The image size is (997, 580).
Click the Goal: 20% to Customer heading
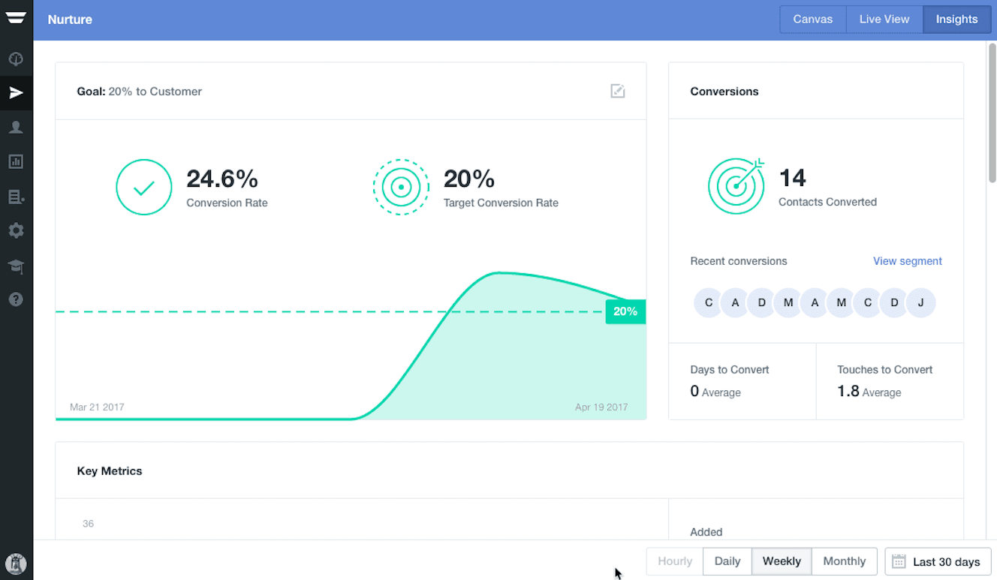(140, 92)
